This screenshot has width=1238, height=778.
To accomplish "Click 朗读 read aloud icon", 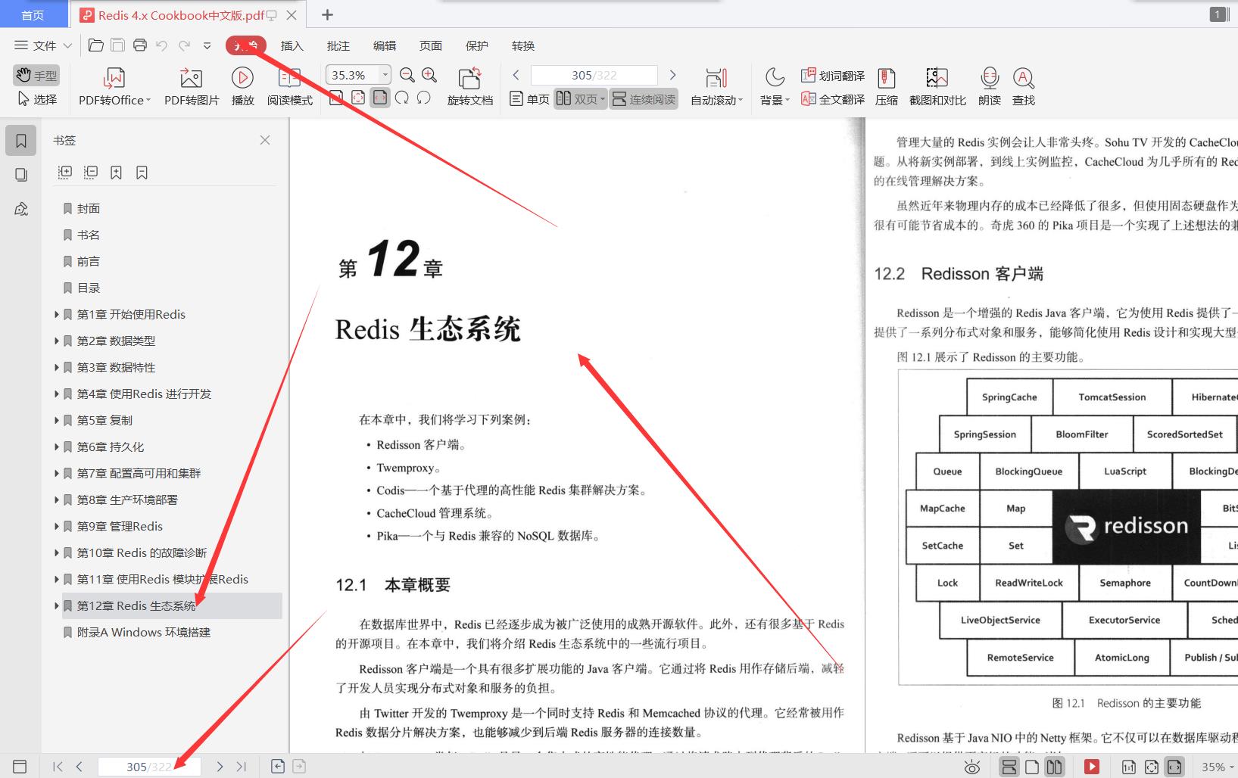I will (x=989, y=87).
